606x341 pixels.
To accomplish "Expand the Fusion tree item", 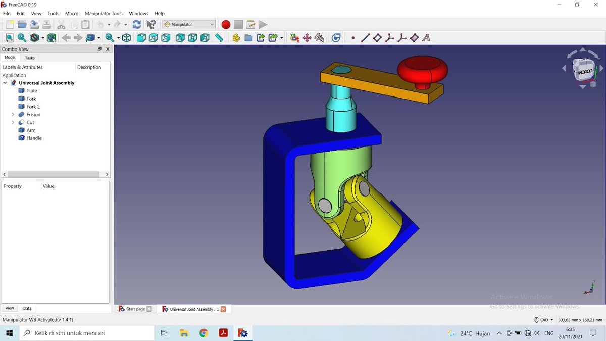I will pos(13,115).
